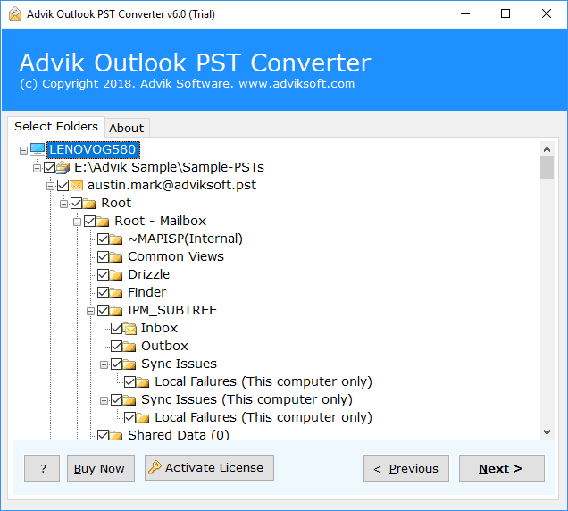Open the About tab
Image resolution: width=568 pixels, height=511 pixels.
click(127, 128)
